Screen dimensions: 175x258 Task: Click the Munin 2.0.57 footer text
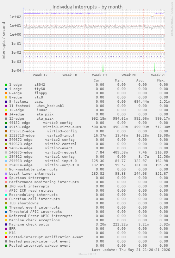click(x=87, y=254)
